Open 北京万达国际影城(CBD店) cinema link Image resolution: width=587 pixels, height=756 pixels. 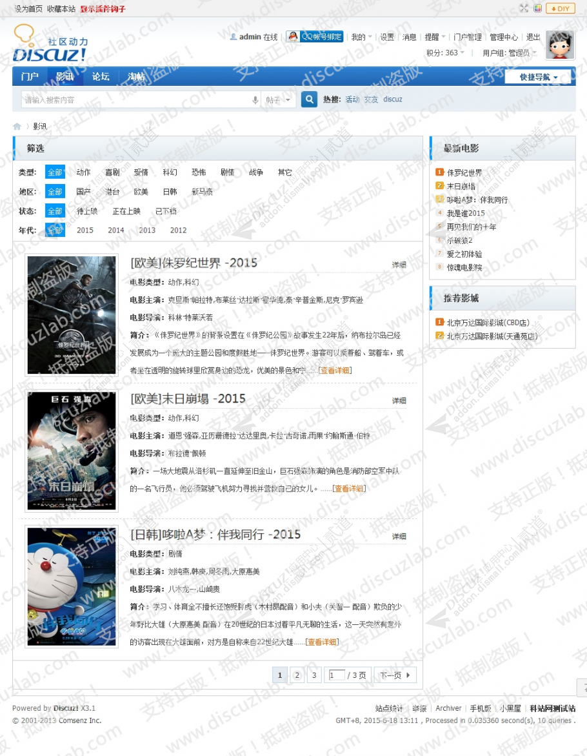tap(488, 323)
